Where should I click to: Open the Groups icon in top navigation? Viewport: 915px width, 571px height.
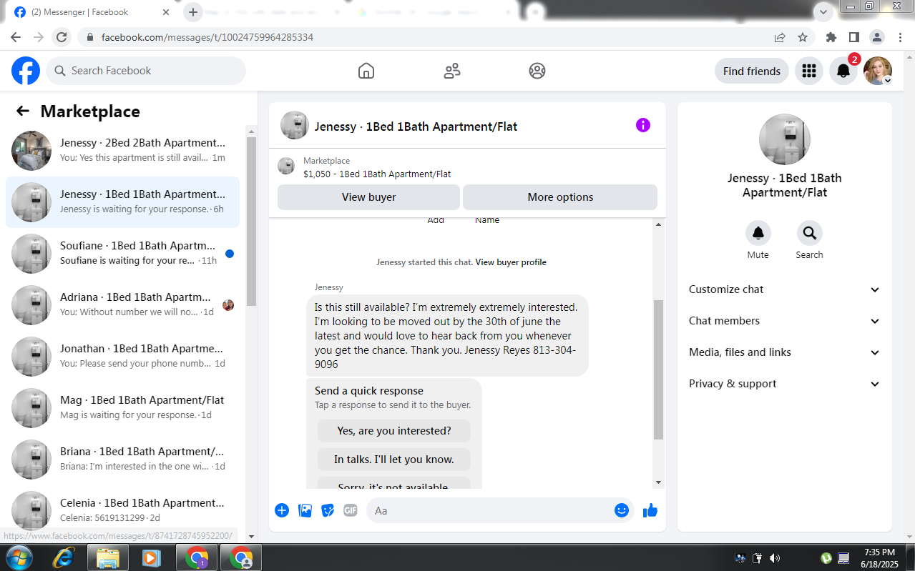537,71
